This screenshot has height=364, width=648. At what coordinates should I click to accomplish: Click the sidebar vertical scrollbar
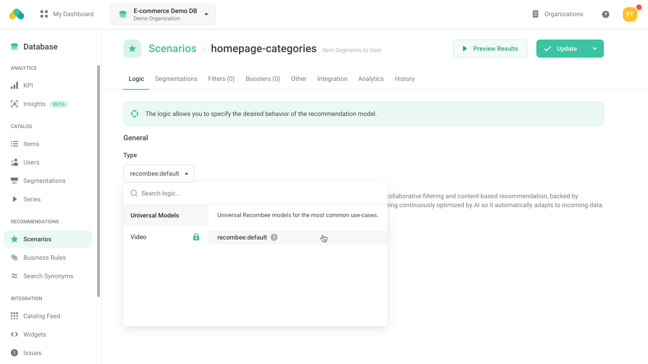[x=99, y=181]
